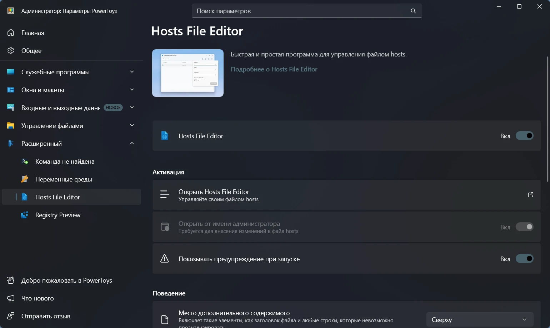The height and width of the screenshot is (328, 550).
Task: Click the File Management folder icon
Action: 11,125
